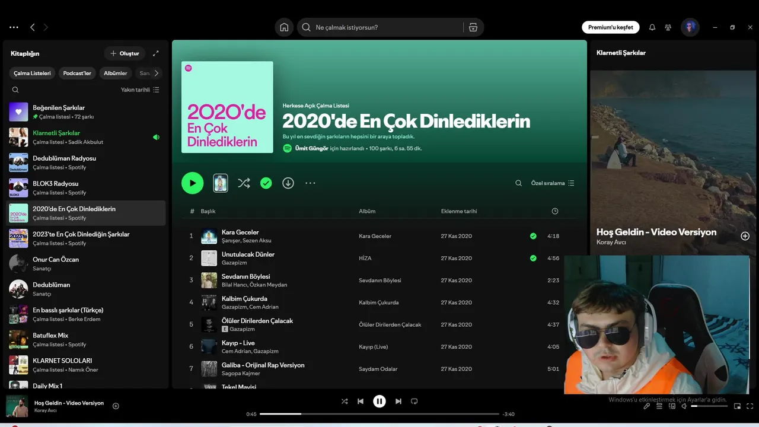Open the HİZA album link
This screenshot has height=427, width=759.
(x=365, y=258)
